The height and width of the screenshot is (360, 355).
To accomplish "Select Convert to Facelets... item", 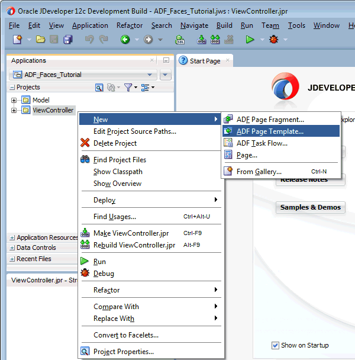I will (150, 335).
